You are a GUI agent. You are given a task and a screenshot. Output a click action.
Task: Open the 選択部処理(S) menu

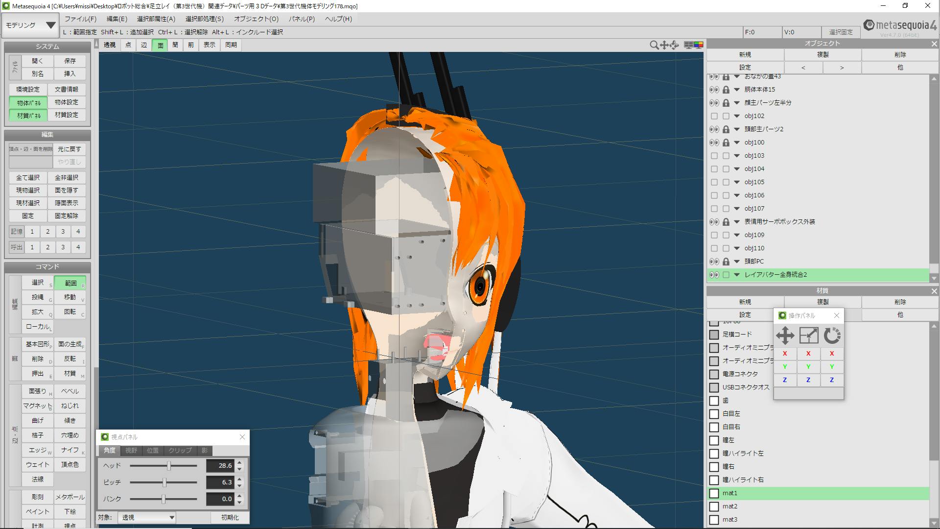pyautogui.click(x=204, y=19)
